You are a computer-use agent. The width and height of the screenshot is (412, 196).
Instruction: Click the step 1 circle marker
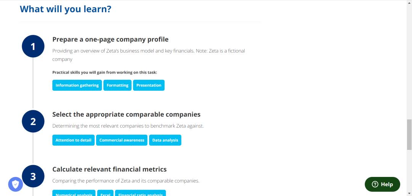pos(33,46)
